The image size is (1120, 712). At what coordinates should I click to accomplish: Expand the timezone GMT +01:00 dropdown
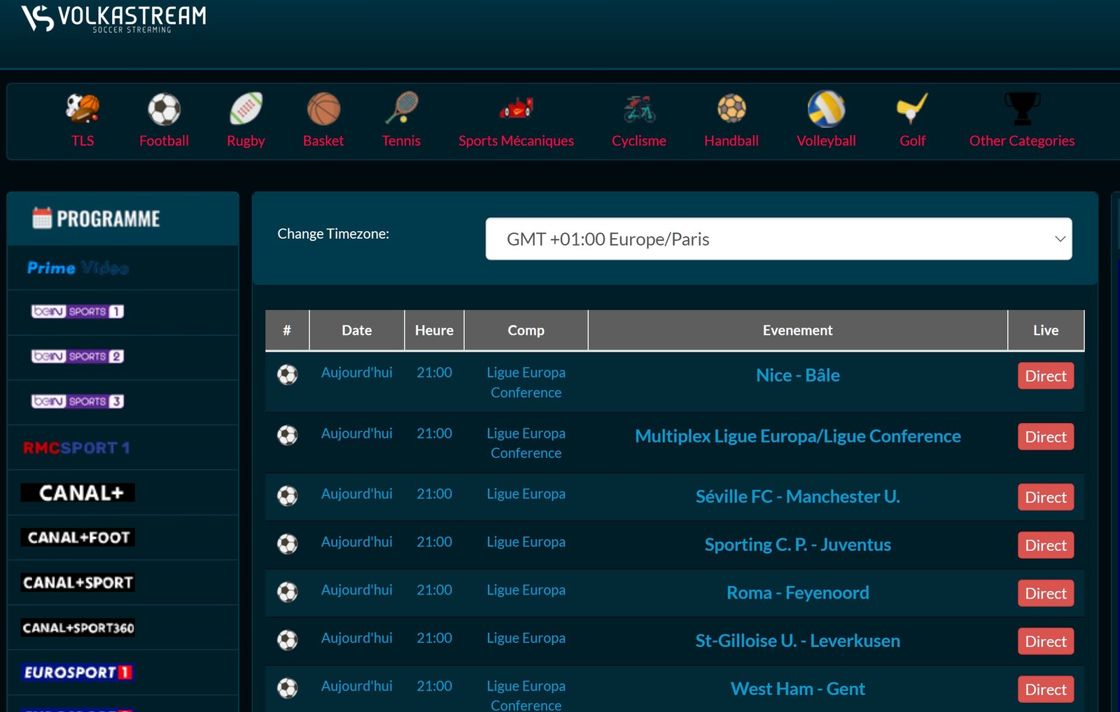tap(779, 239)
